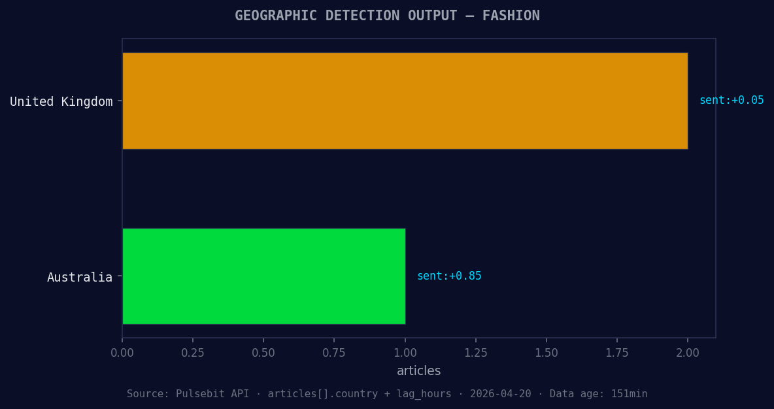Click the 2.00 tick label
The image size is (774, 409).
[688, 352]
